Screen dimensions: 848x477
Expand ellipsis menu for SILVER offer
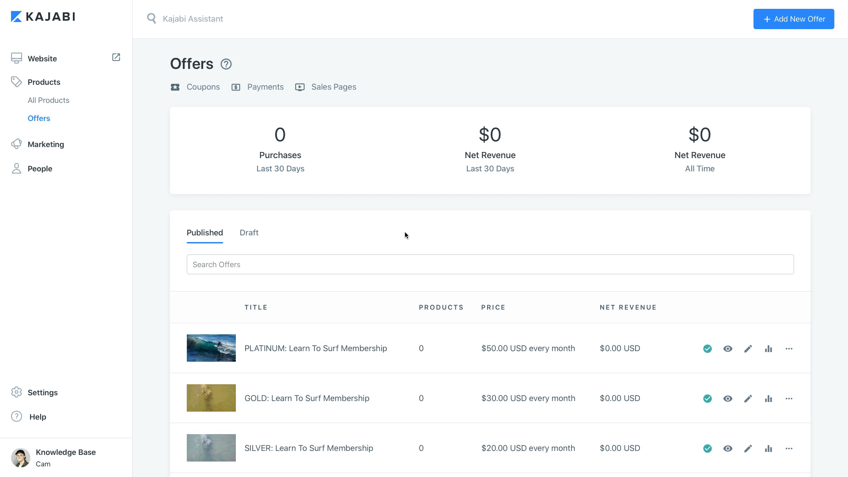(789, 449)
